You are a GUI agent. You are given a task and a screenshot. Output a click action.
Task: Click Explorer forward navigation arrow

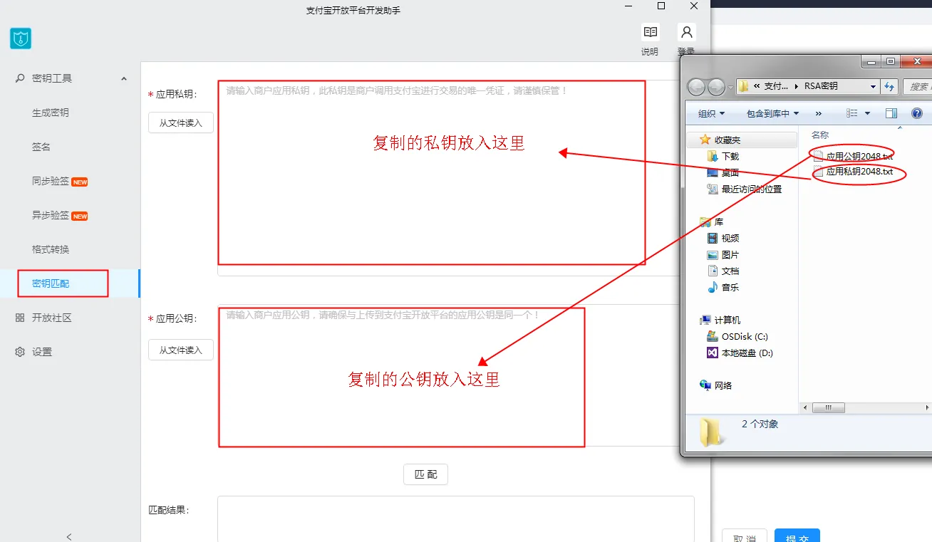click(x=716, y=87)
